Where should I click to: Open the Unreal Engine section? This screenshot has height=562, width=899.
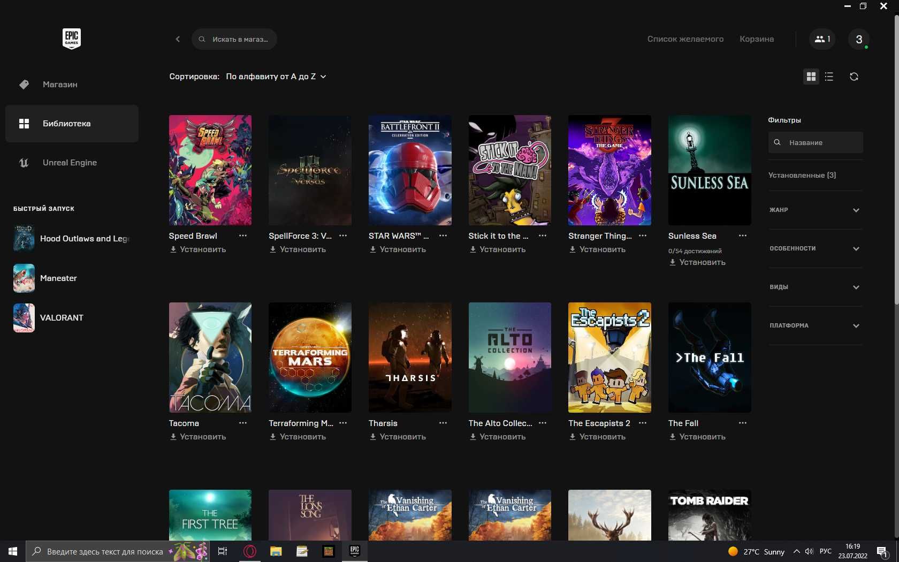tap(72, 162)
